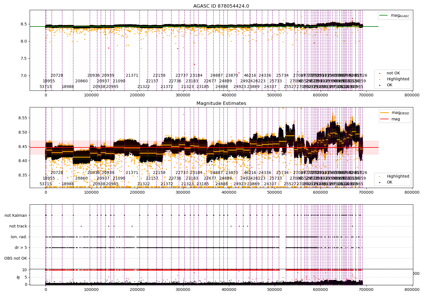Image resolution: width=424 pixels, height=296 pixels.
Task: Select obsid label "24337" in Magnitude Estimates plot
Action: click(270, 184)
